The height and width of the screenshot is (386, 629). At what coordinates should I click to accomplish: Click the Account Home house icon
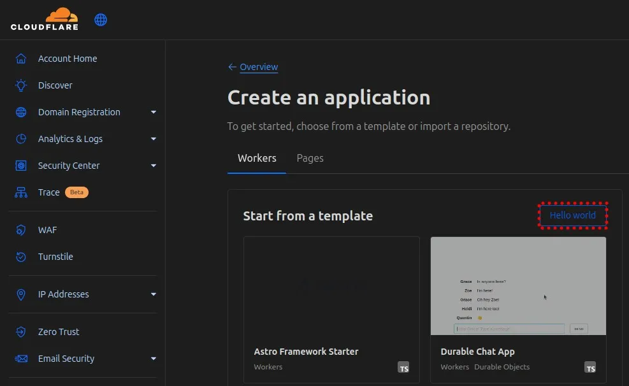click(21, 59)
